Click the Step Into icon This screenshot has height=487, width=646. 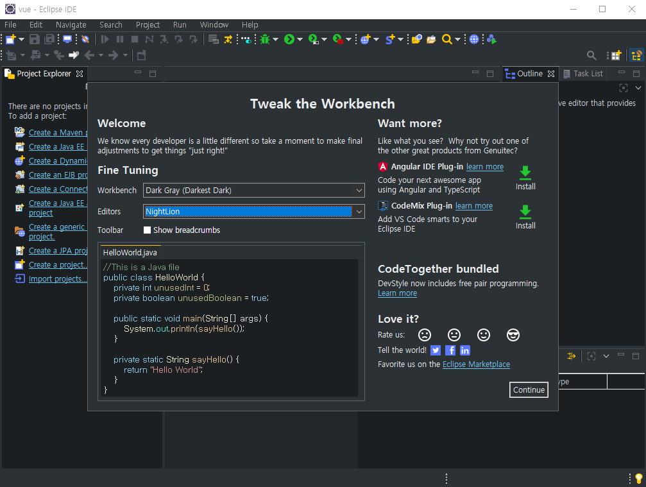[x=164, y=40]
